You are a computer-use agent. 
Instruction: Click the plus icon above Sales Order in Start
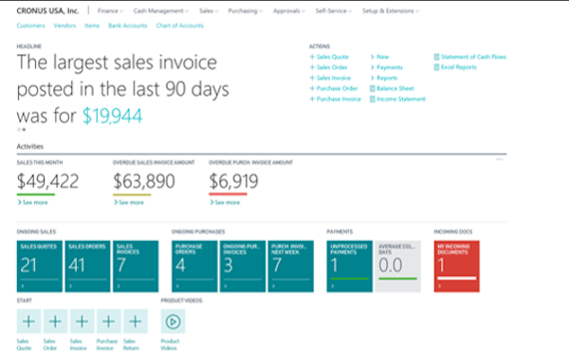click(55, 322)
